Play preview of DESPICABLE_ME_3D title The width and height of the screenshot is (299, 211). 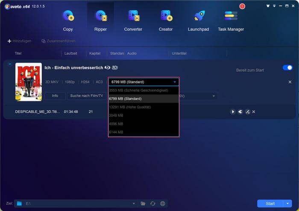233,111
